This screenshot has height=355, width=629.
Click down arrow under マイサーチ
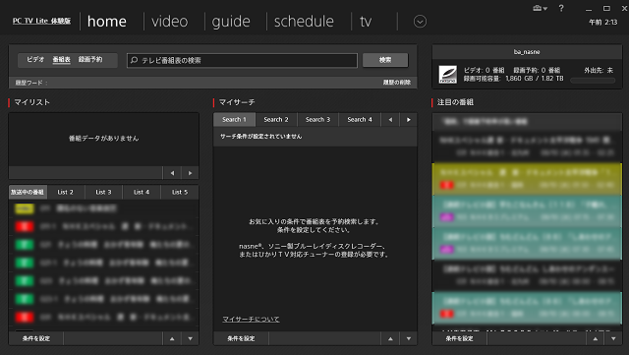[409, 338]
